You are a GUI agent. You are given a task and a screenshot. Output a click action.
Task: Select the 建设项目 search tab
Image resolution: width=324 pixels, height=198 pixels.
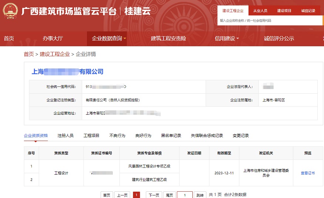point(284,11)
